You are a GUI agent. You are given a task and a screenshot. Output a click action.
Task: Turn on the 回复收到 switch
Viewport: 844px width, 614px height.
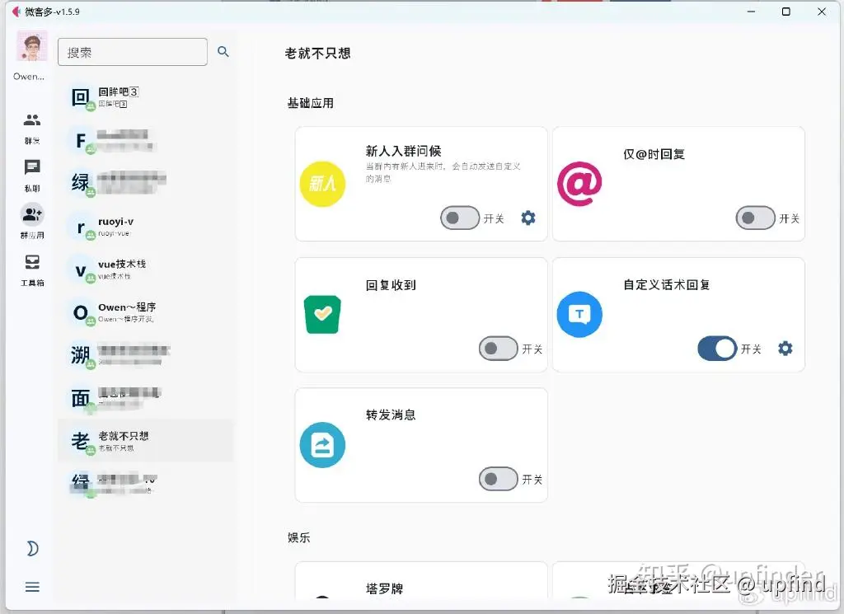(x=498, y=349)
